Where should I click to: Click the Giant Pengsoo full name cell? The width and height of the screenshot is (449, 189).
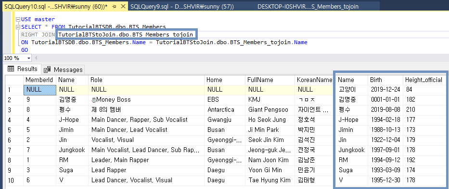[x=270, y=110]
